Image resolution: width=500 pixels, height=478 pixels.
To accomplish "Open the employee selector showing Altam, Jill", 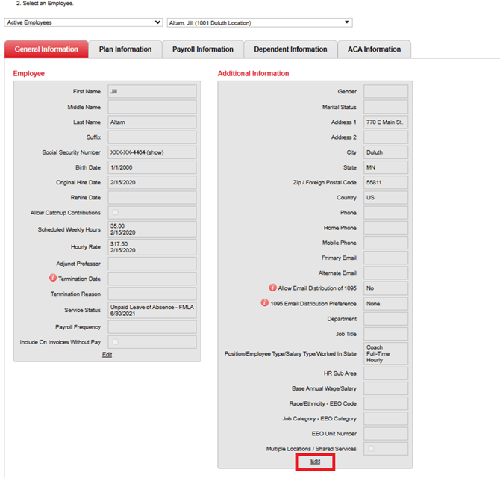I will click(x=259, y=22).
